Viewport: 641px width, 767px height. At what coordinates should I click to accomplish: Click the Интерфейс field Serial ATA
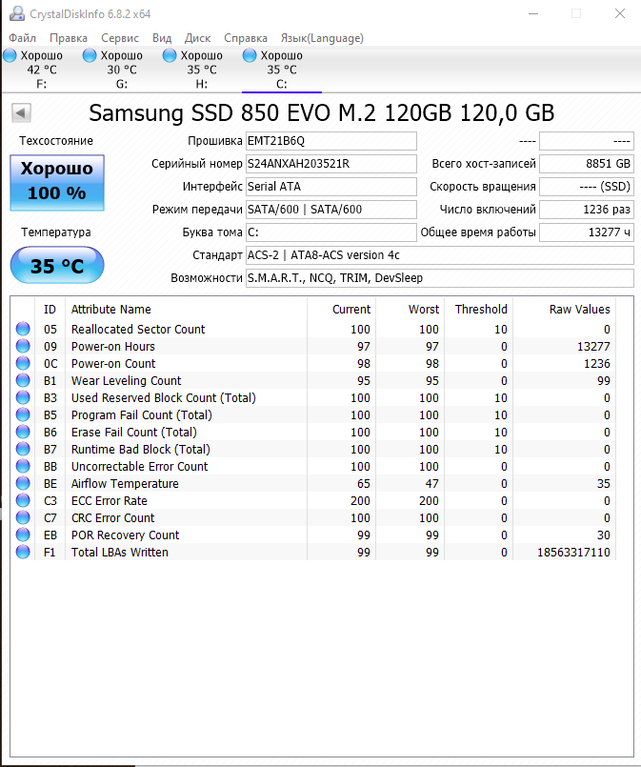(331, 187)
